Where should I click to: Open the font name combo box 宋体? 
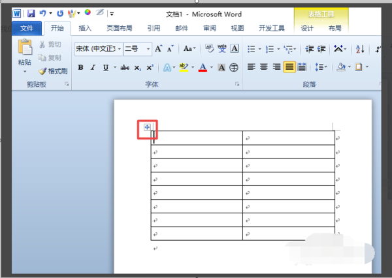tap(99, 49)
